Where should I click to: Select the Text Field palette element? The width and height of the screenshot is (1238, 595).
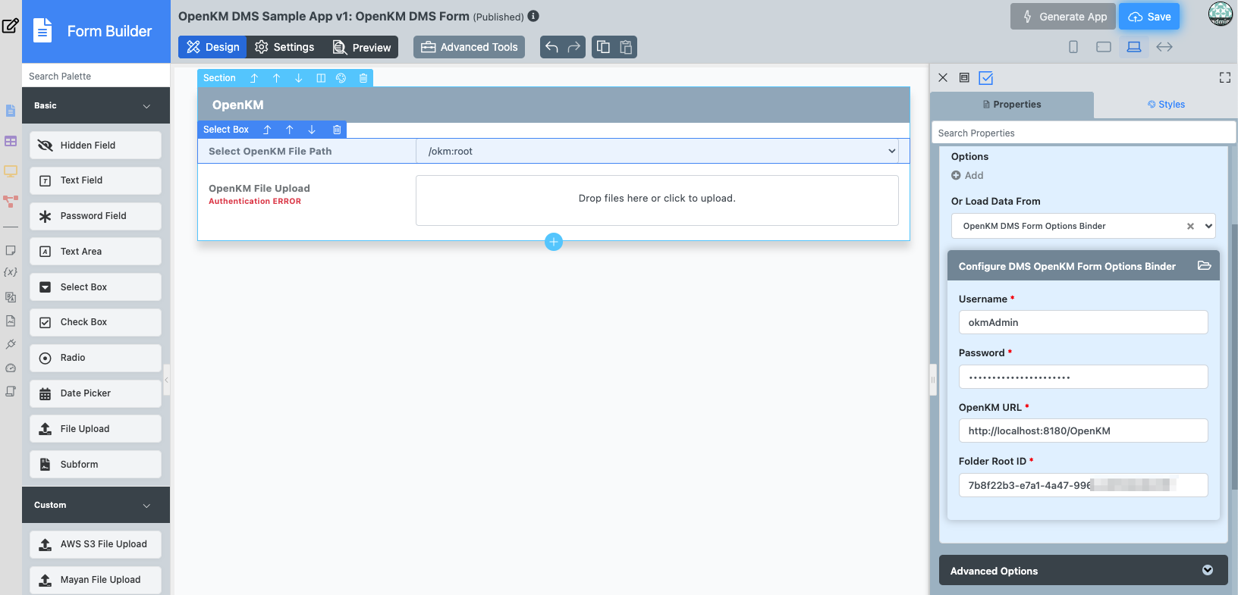[96, 180]
